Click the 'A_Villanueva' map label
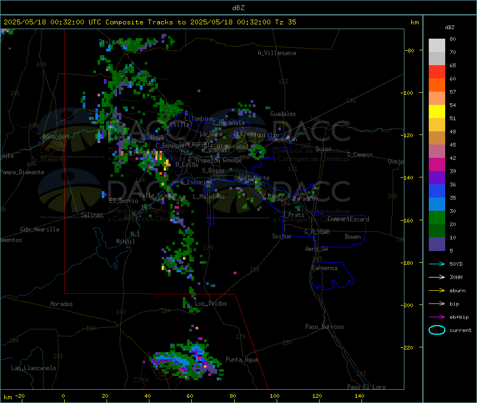This screenshot has height=403, width=477. pyautogui.click(x=277, y=53)
